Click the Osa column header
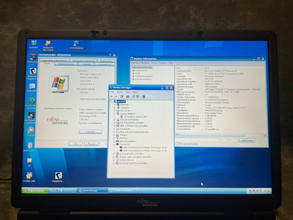 [189, 68]
